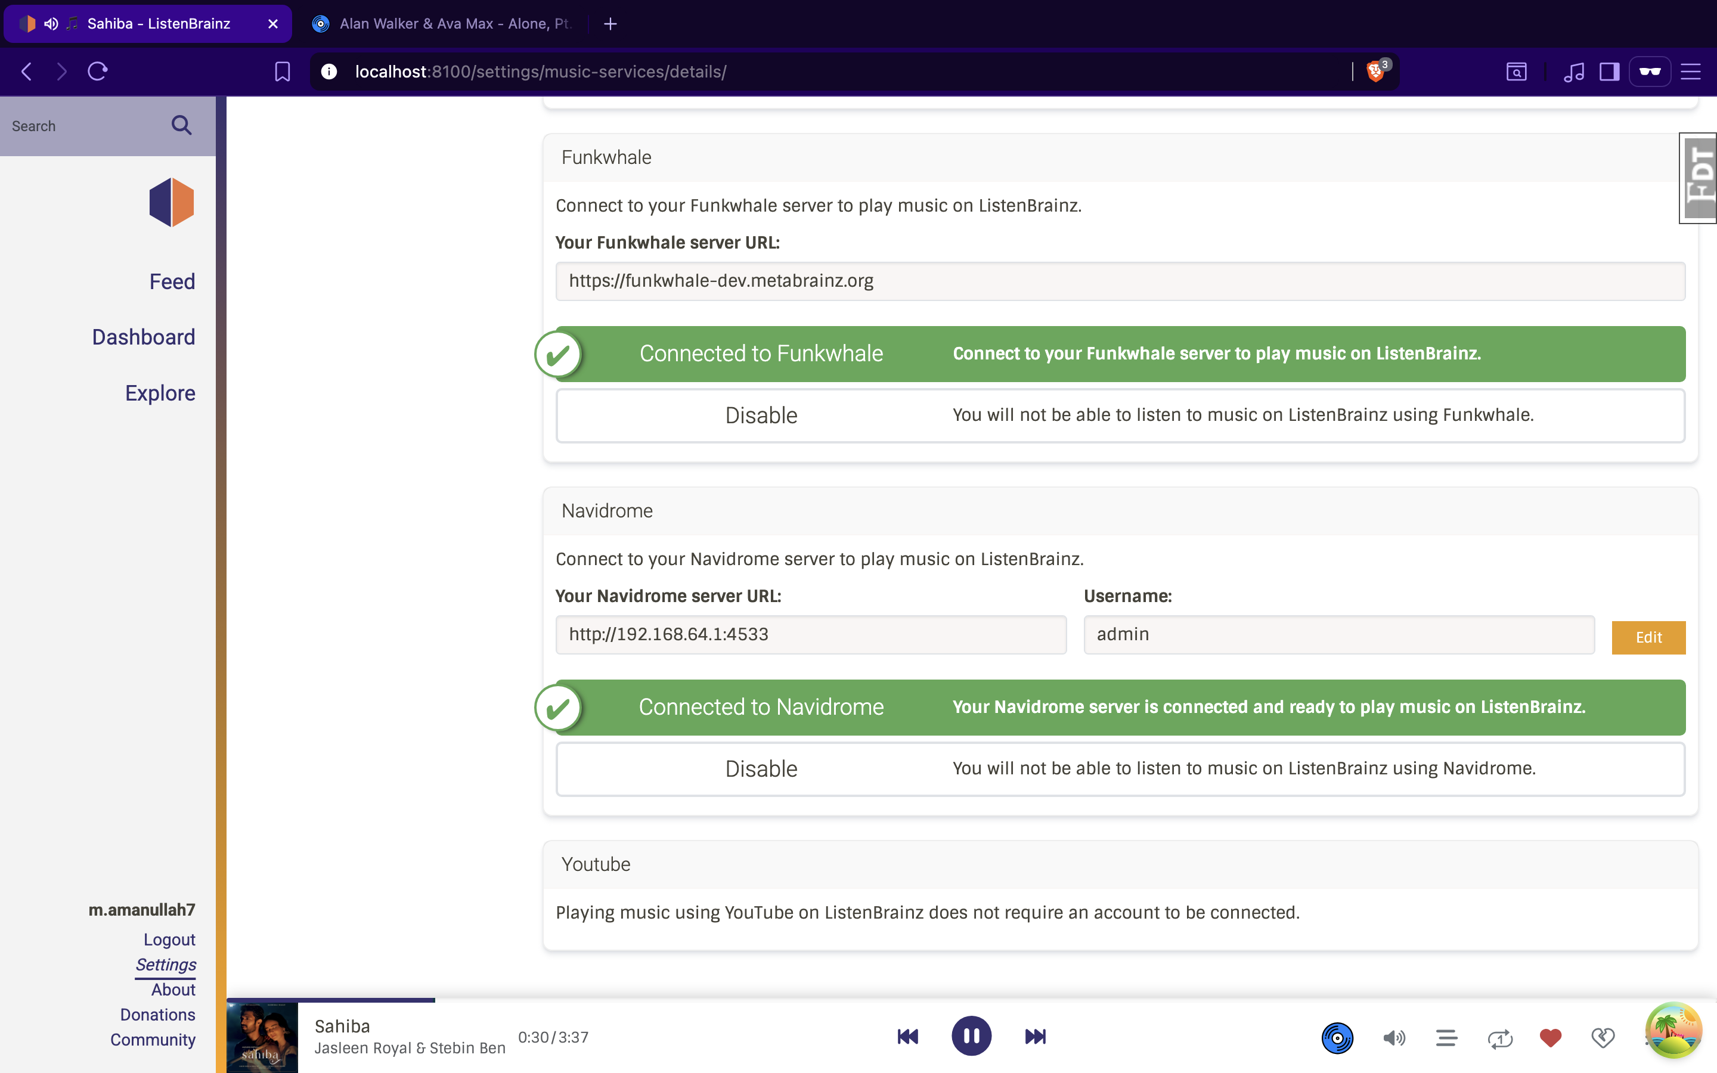Open the search-in-window icon in toolbar
Viewport: 1717px width, 1073px height.
point(1516,72)
